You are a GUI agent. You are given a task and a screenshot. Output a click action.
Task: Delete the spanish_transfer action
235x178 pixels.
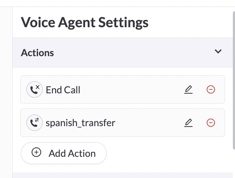point(211,123)
